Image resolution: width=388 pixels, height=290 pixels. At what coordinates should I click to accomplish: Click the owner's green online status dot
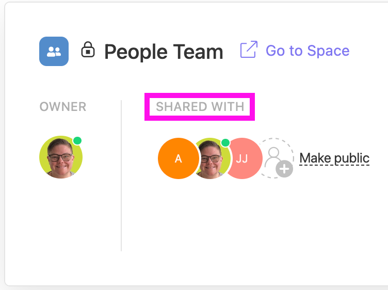77,140
